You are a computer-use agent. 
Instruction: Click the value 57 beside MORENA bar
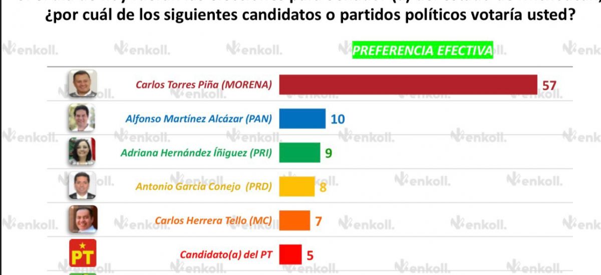549,85
